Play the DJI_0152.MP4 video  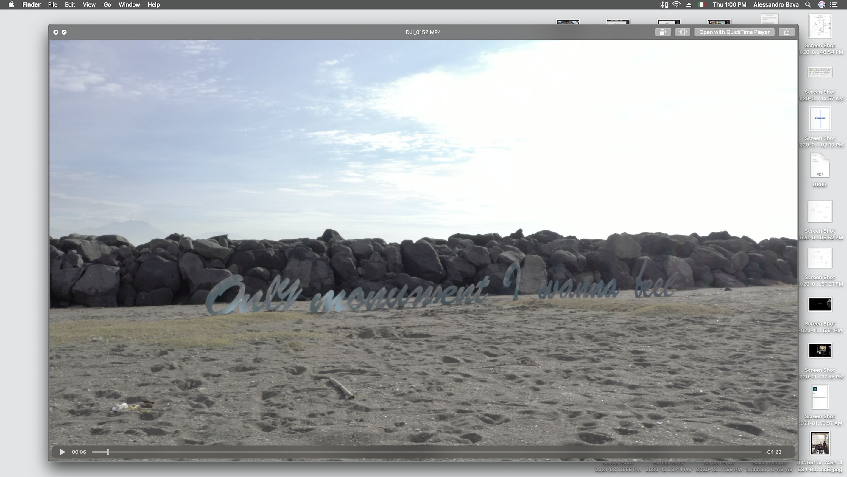coord(62,452)
